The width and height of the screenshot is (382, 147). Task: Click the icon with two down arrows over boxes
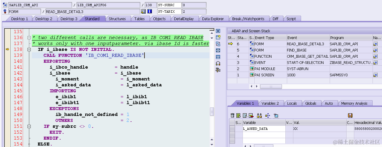tap(259, 115)
